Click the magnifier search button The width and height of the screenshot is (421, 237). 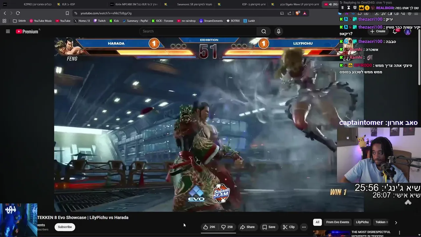coord(264,31)
